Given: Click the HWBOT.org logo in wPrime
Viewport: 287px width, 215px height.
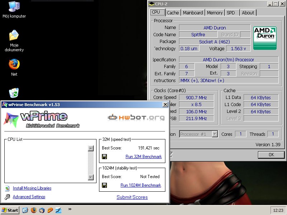Looking at the screenshot, I should [136, 118].
